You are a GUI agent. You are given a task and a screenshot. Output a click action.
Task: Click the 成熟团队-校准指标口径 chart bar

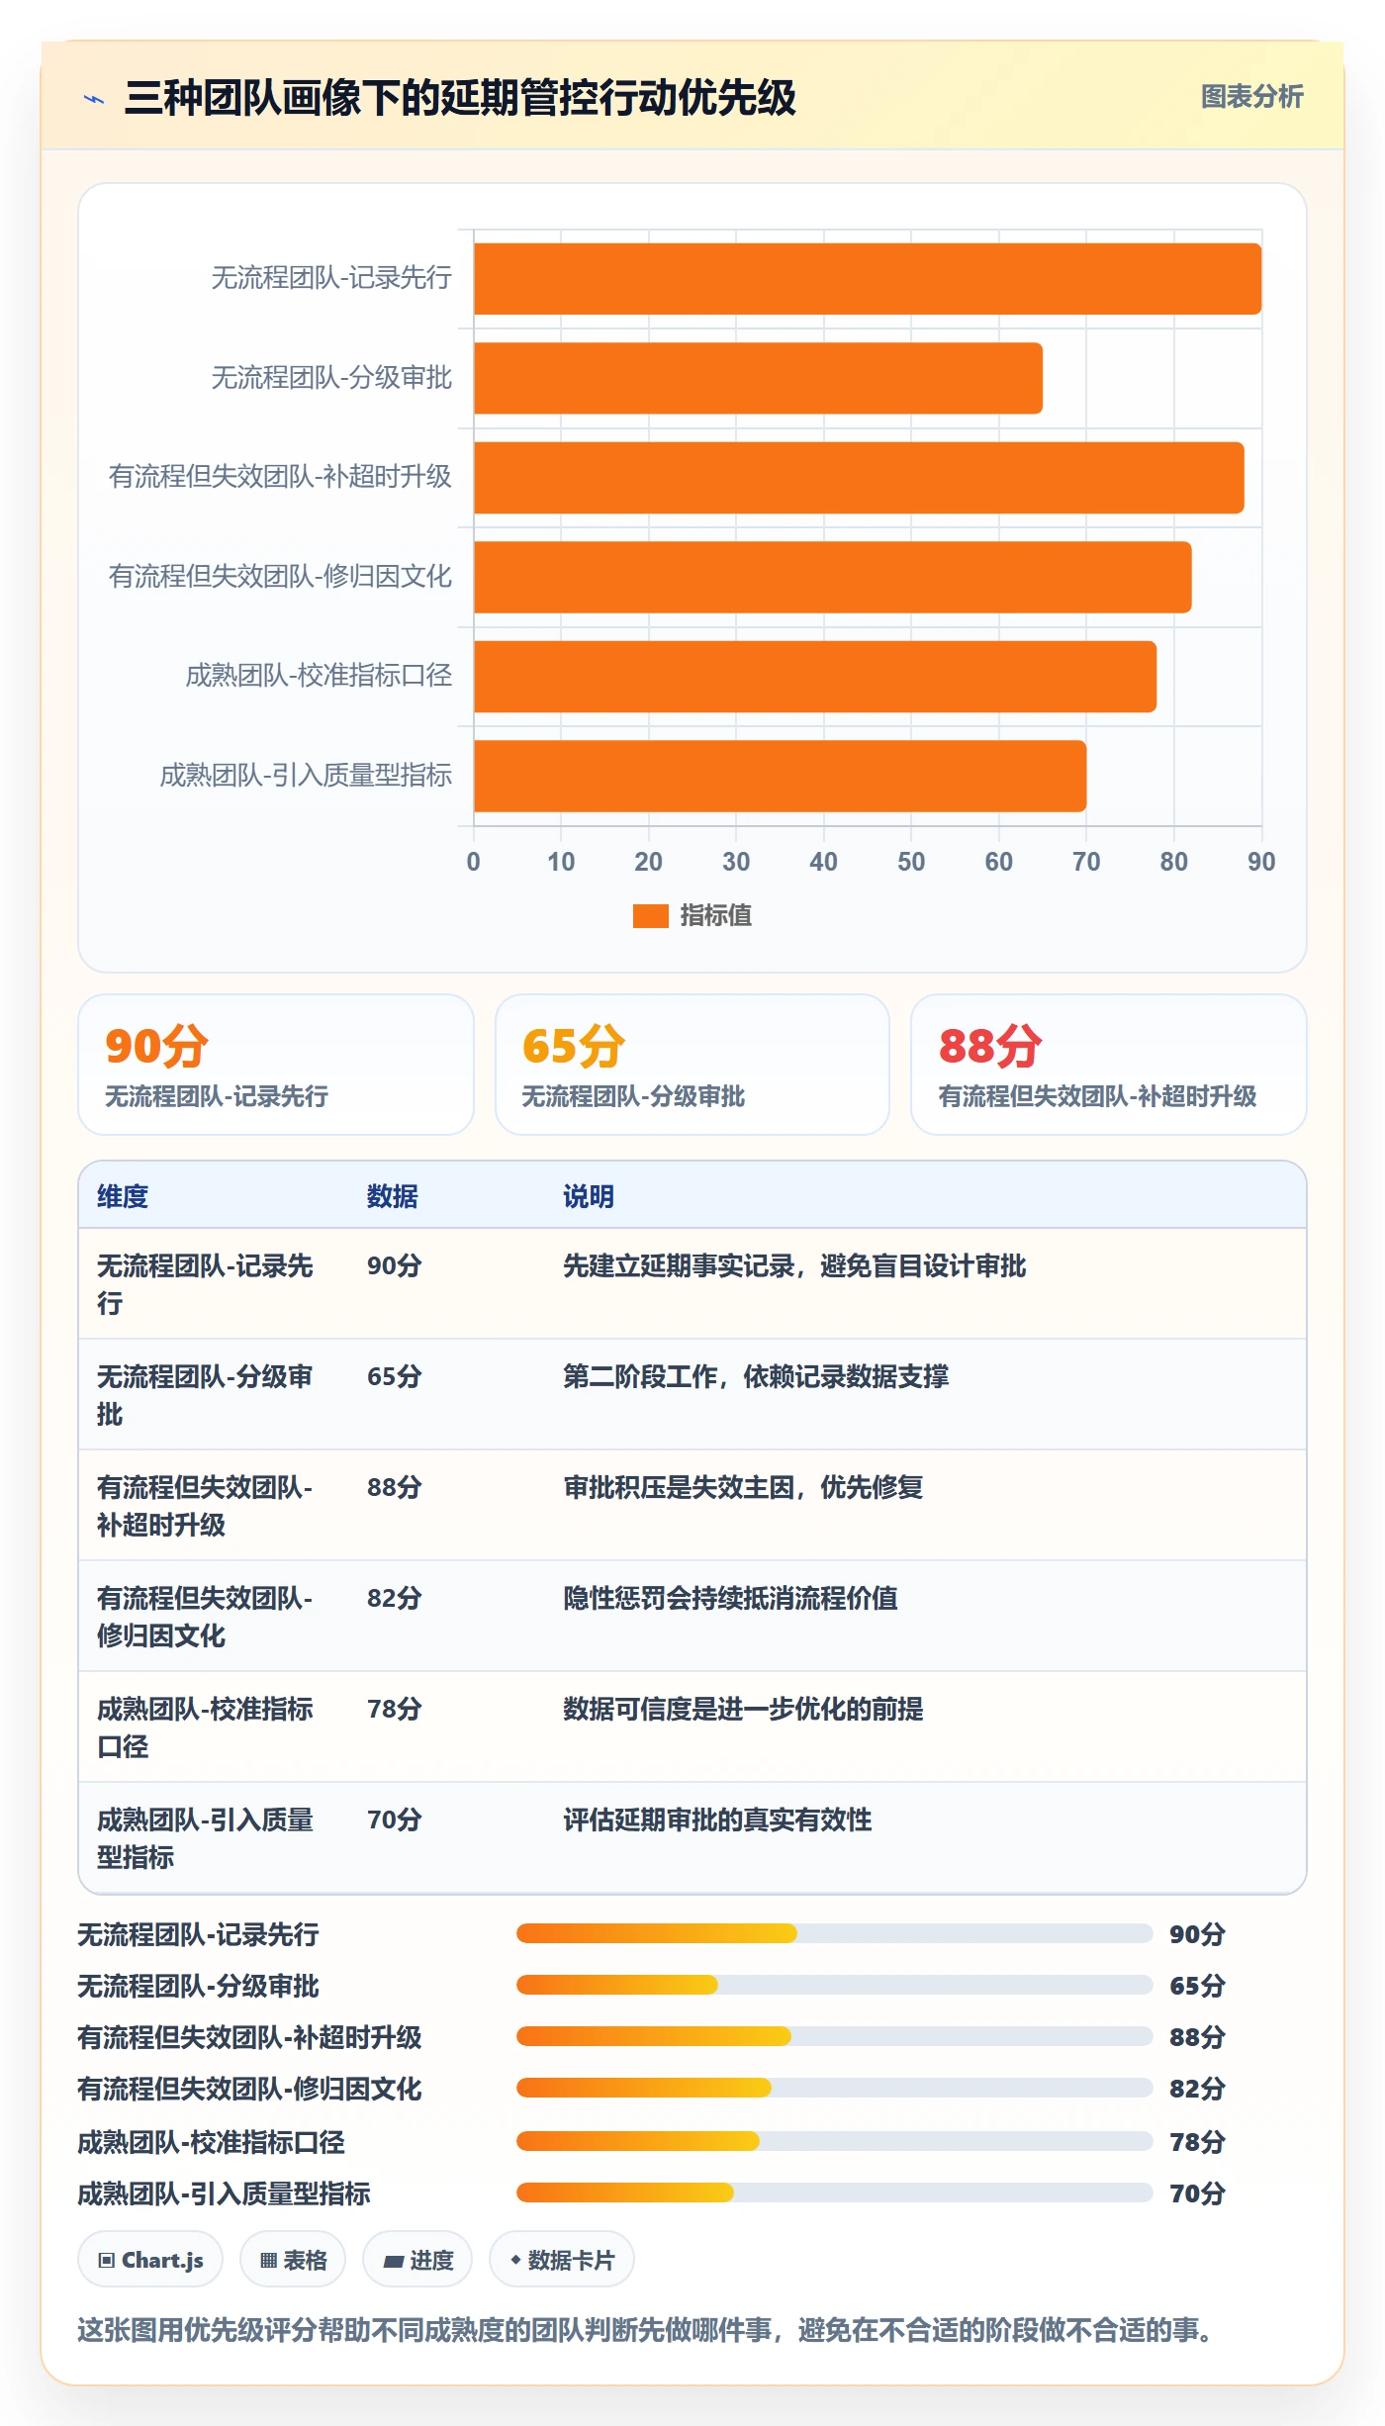815,677
